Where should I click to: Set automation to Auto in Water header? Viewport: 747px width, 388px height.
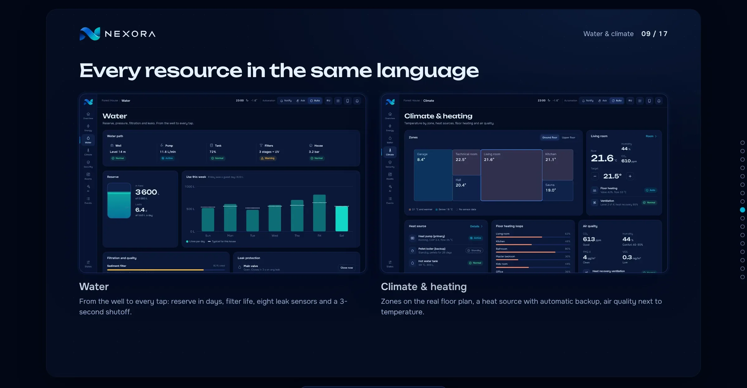315,101
